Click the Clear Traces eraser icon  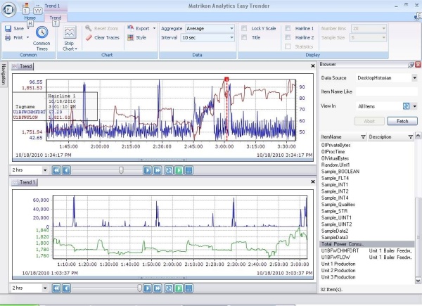(89, 38)
